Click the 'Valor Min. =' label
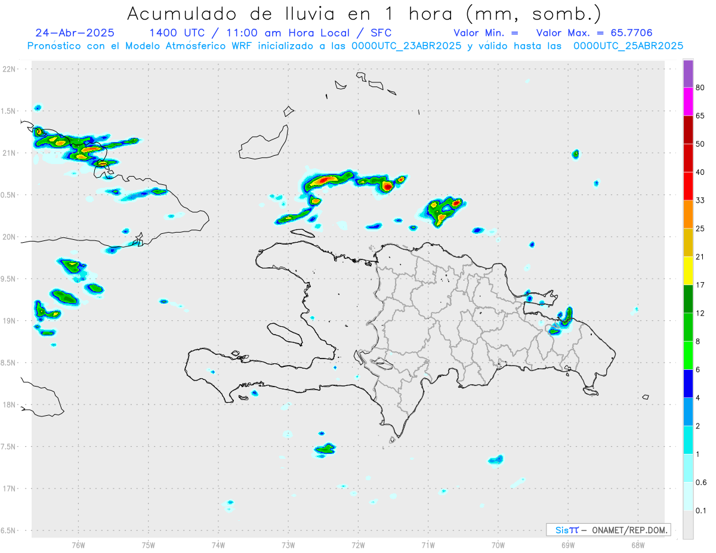This screenshot has height=553, width=716. coord(486,33)
